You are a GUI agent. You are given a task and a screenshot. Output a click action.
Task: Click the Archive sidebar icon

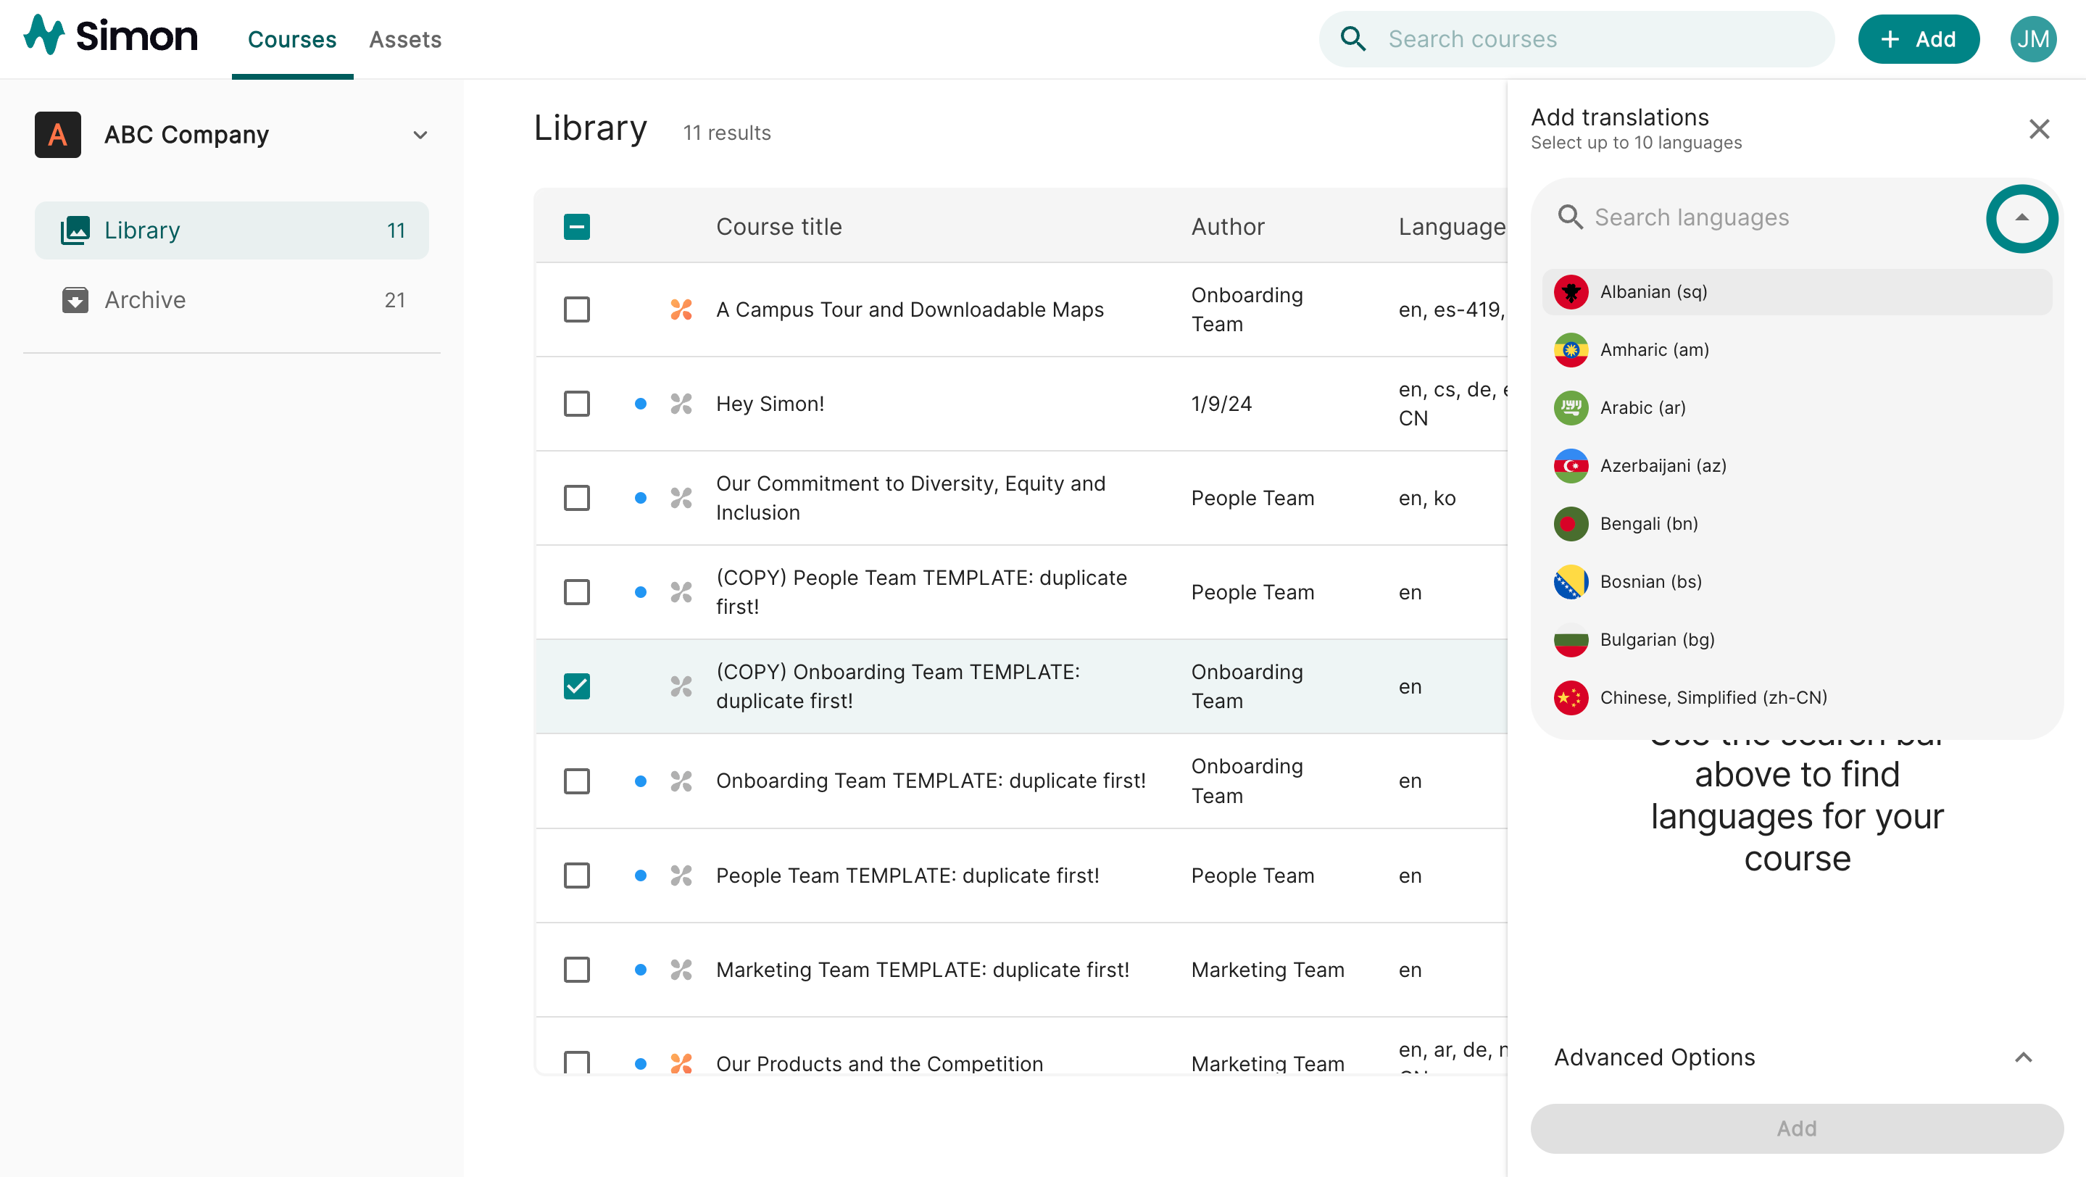tap(75, 299)
